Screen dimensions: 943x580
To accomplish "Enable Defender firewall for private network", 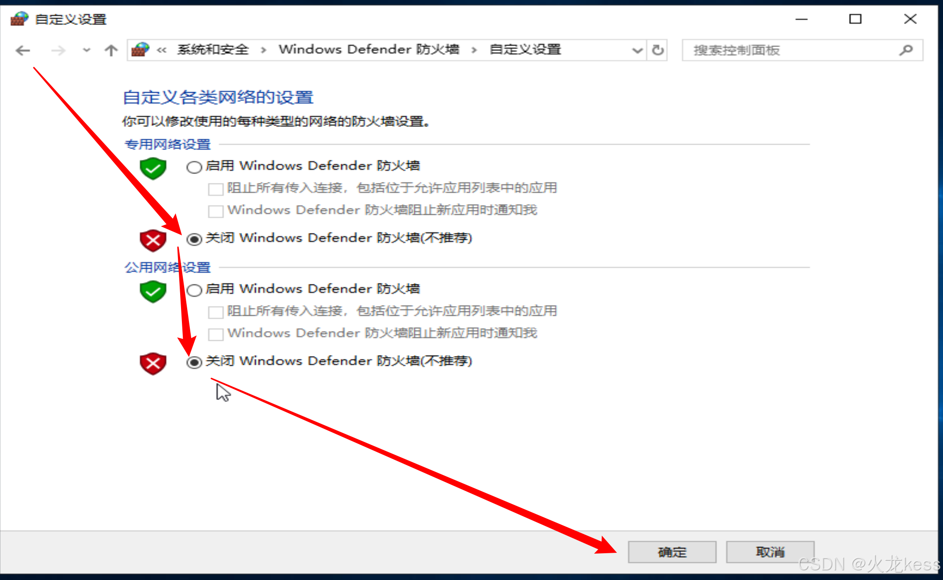I will point(194,167).
